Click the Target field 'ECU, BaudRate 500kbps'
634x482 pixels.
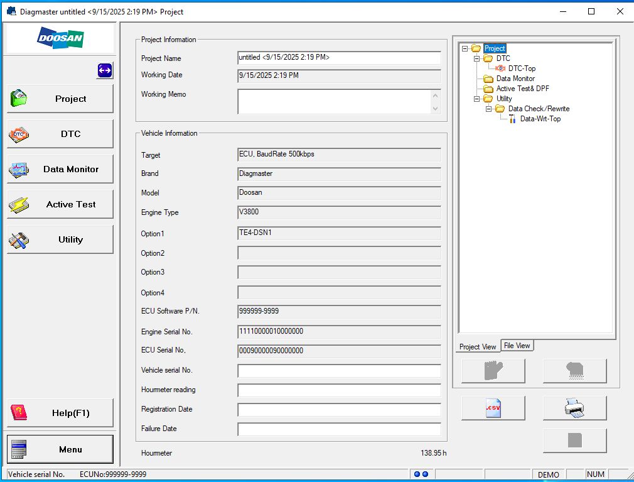pos(339,155)
